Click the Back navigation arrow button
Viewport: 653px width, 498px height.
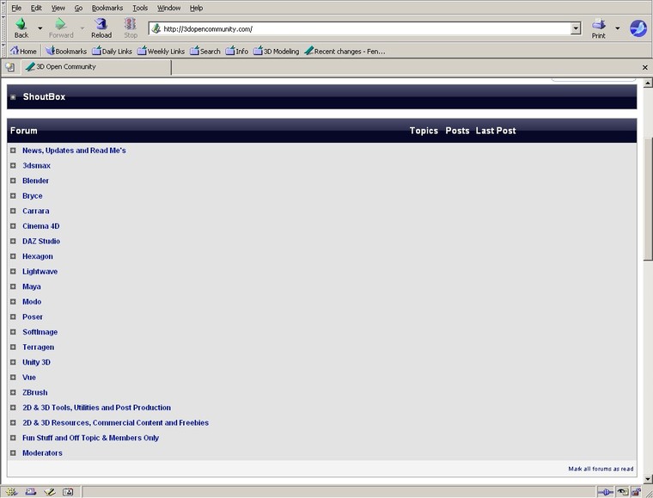21,28
